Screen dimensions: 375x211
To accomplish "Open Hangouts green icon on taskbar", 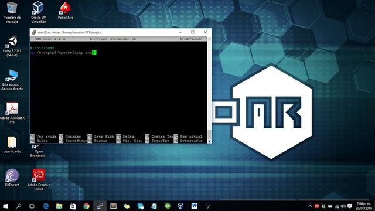I will [x=168, y=206].
